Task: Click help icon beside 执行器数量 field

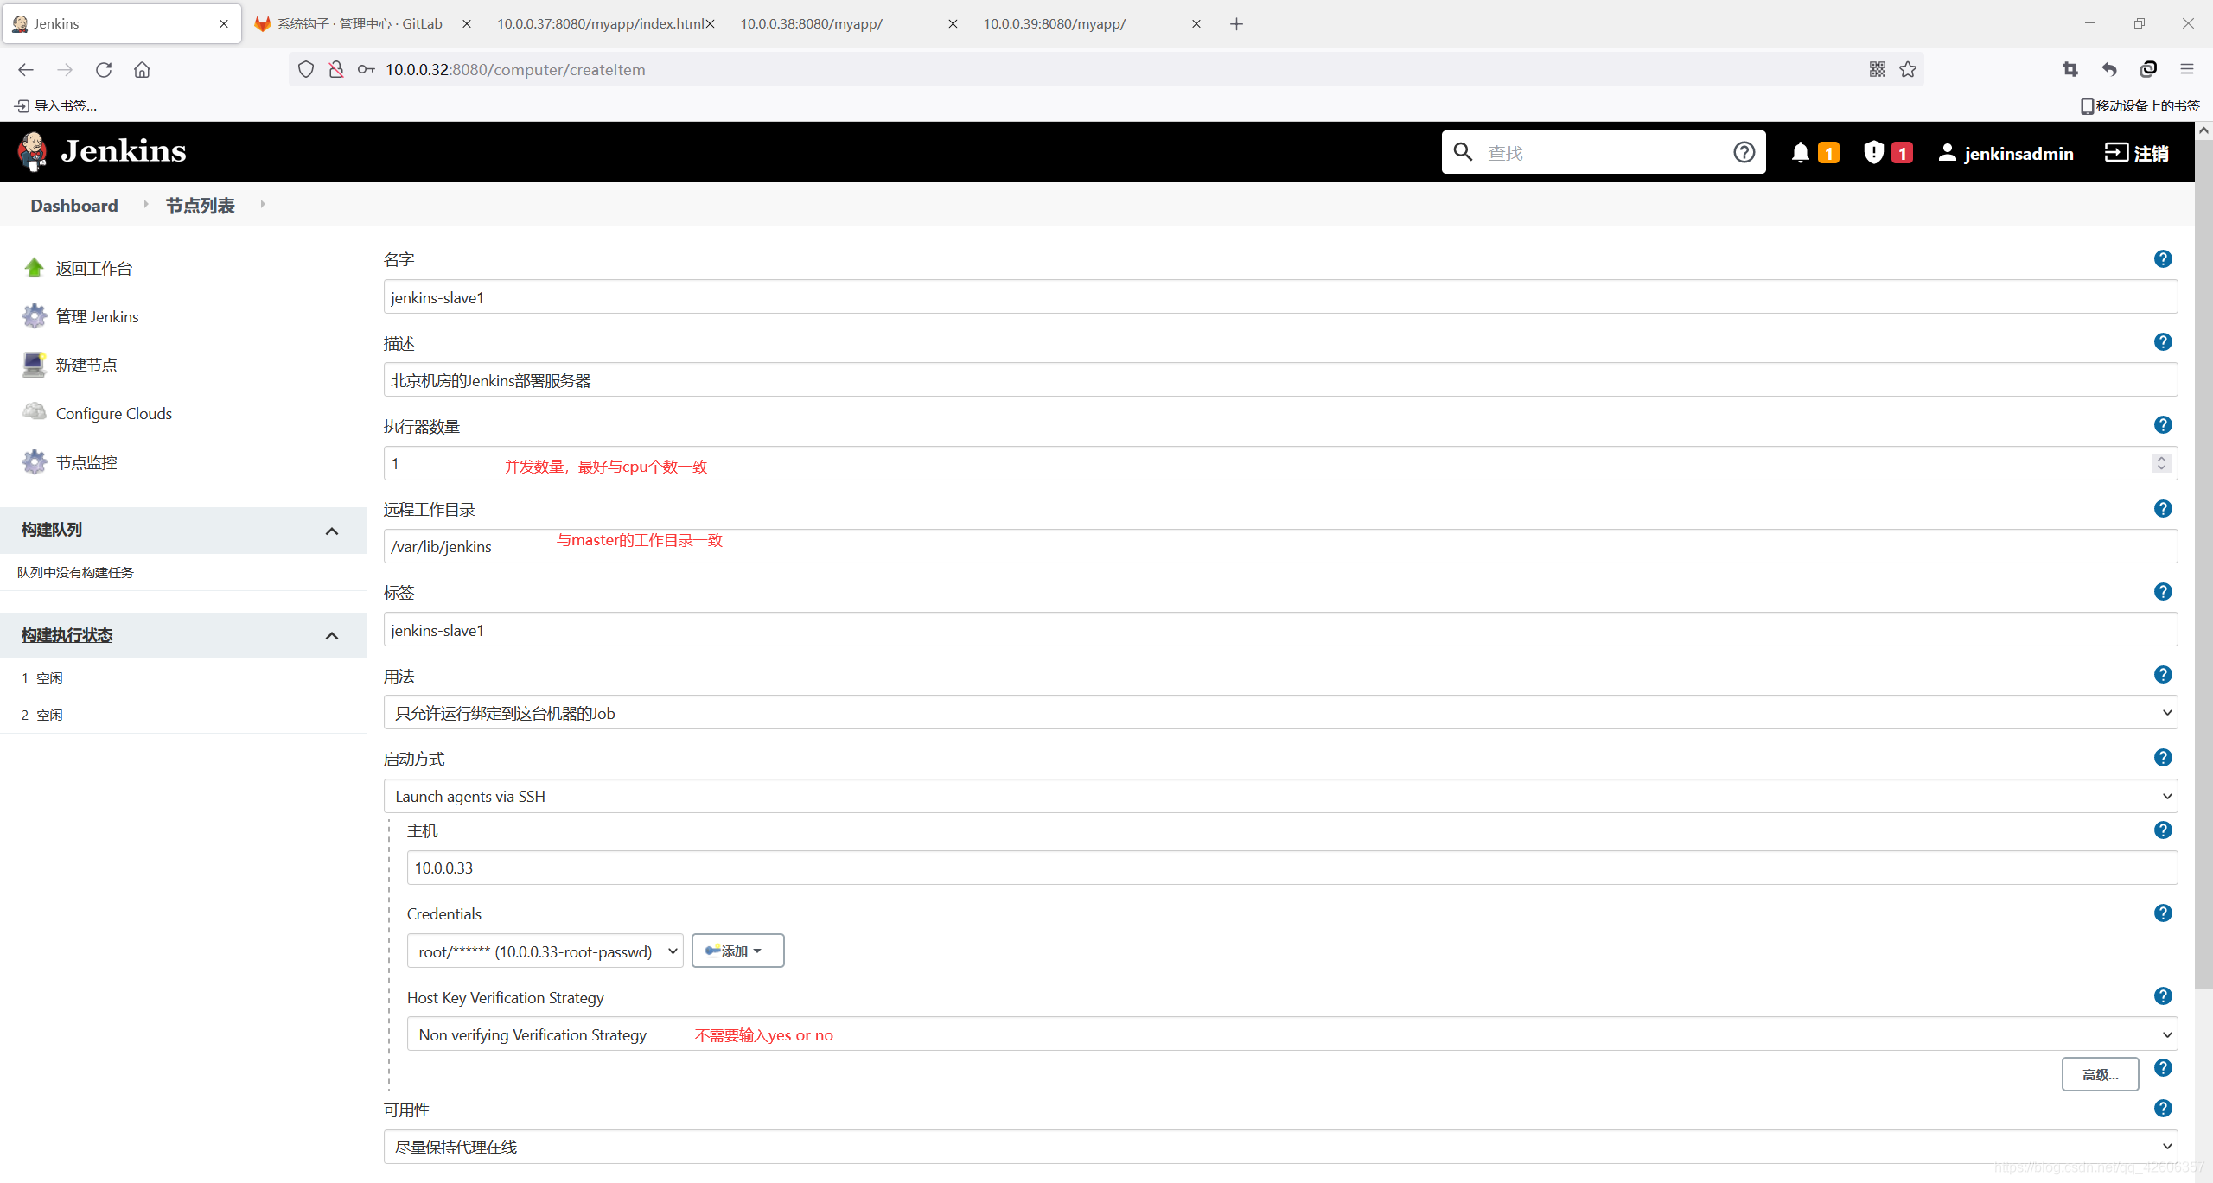Action: (x=2162, y=425)
